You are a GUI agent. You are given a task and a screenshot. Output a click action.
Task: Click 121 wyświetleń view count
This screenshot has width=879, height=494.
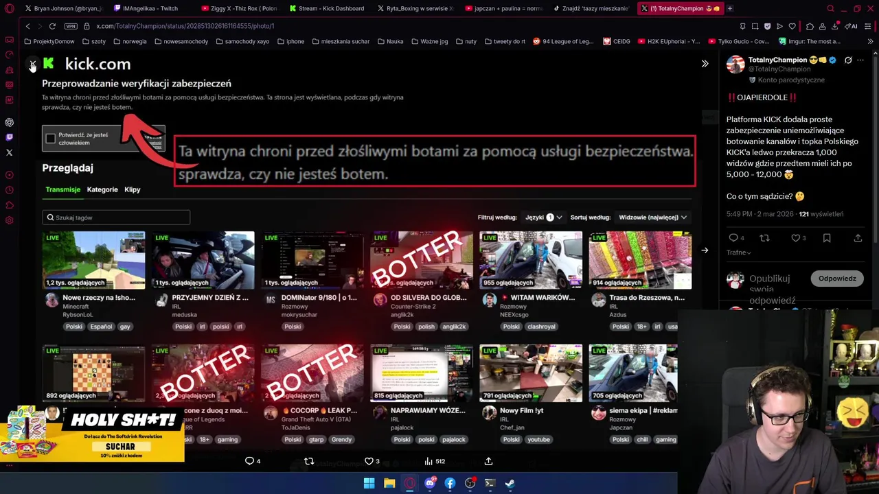point(821,214)
